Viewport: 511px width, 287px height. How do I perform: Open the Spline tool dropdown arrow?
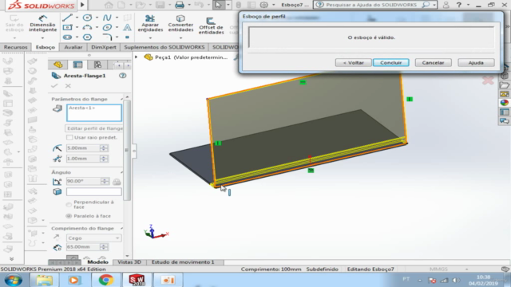click(x=117, y=18)
